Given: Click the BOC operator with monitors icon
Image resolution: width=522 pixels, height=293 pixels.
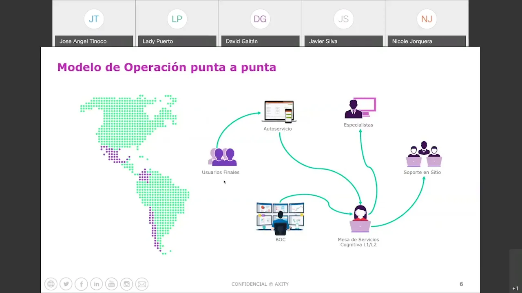Looking at the screenshot, I should pyautogui.click(x=280, y=219).
